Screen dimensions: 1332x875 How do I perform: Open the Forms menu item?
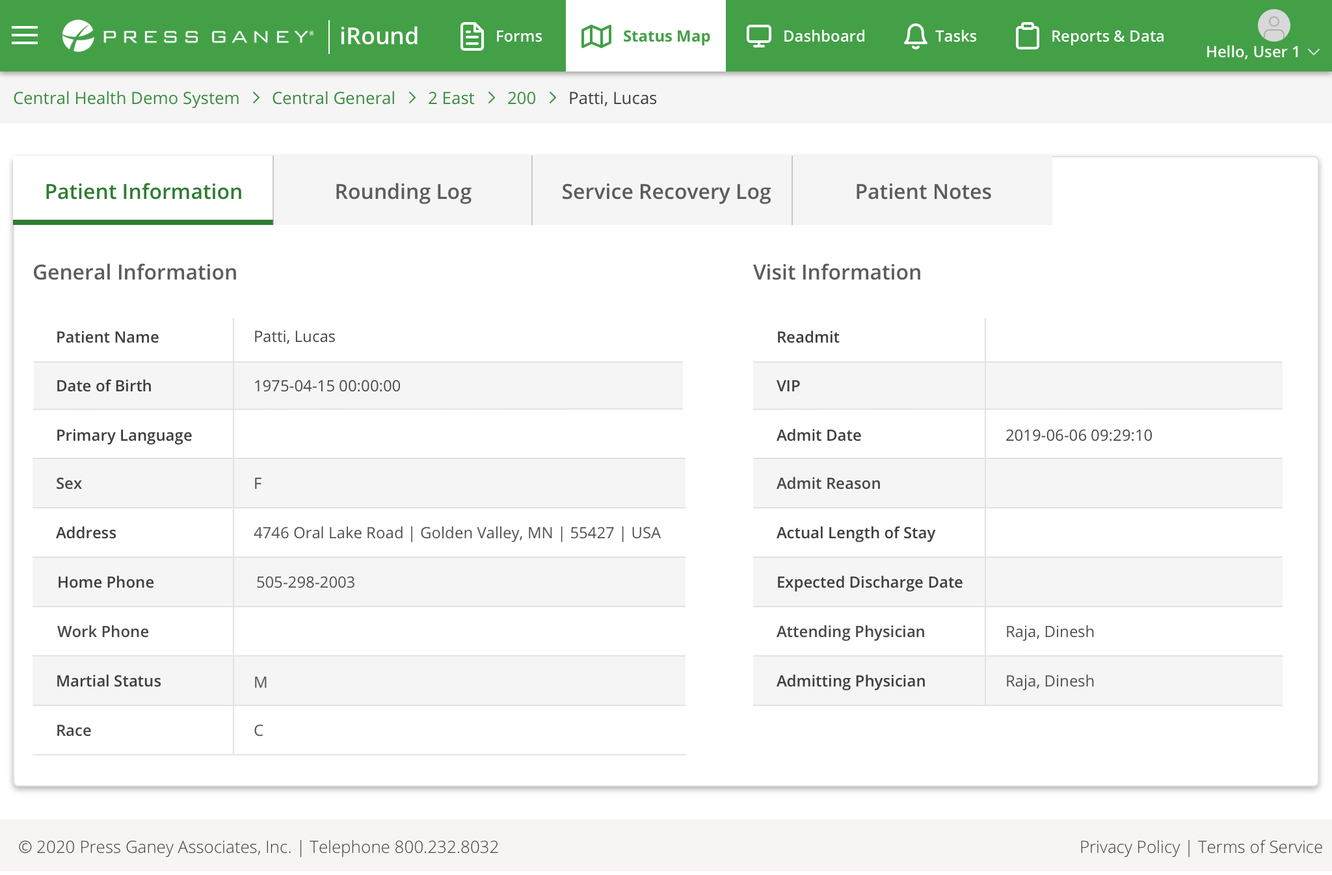(501, 36)
